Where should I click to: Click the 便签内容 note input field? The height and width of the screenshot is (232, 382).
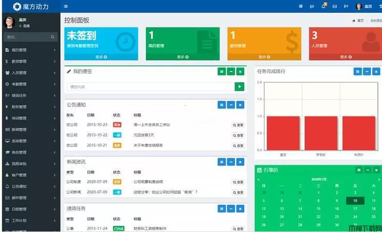(150, 87)
